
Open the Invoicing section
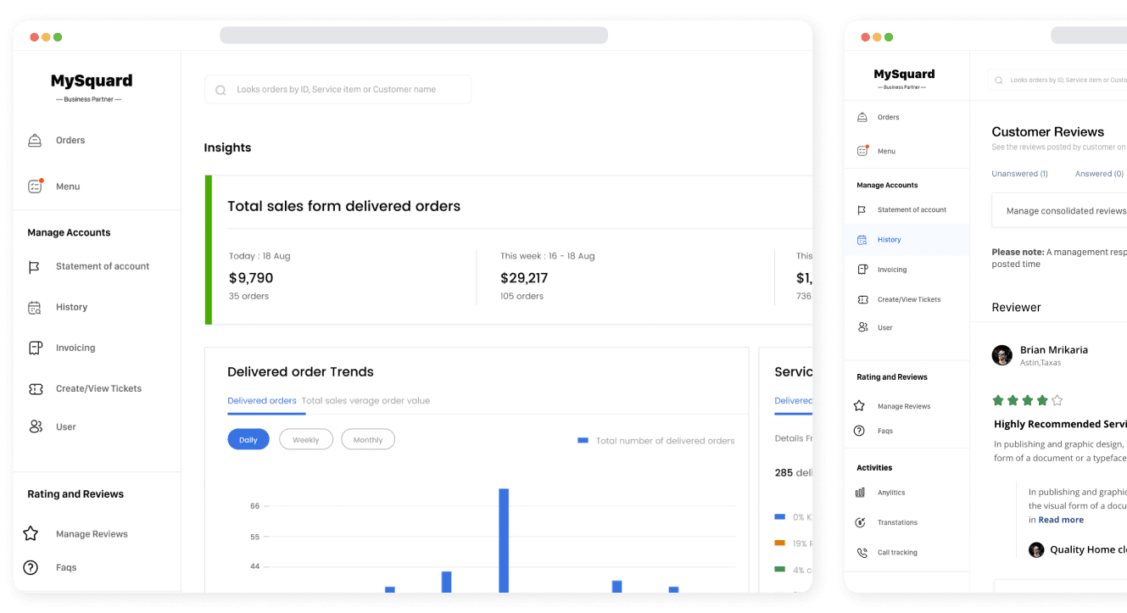34,348
